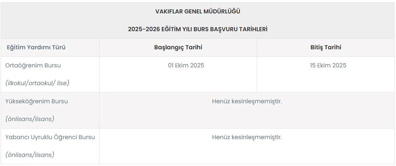
Task: Click the year 2025 in the end date
Action: [339, 65]
